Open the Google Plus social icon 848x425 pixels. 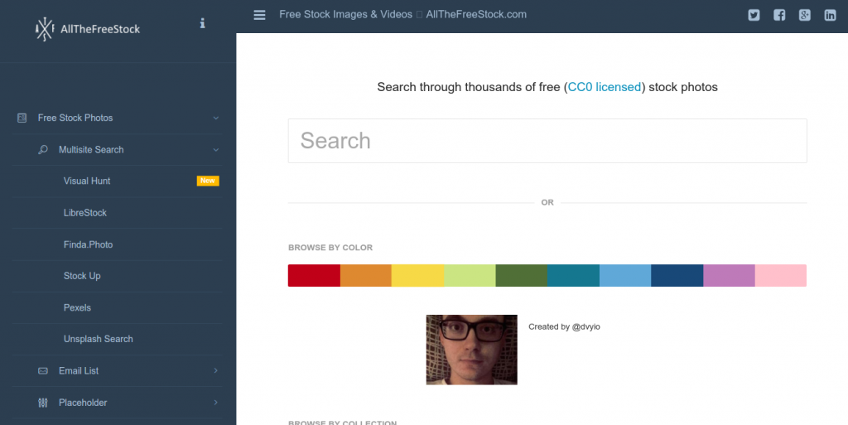click(805, 15)
